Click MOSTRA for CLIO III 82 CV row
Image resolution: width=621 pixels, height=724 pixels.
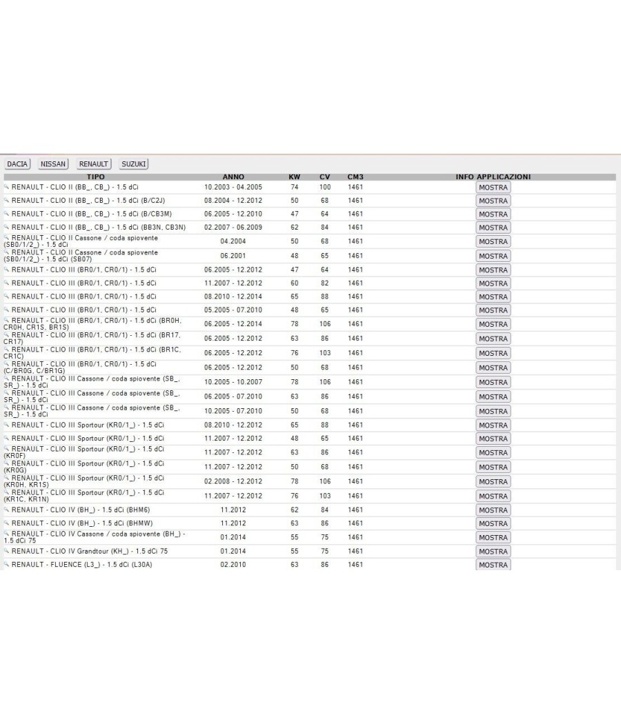[493, 283]
